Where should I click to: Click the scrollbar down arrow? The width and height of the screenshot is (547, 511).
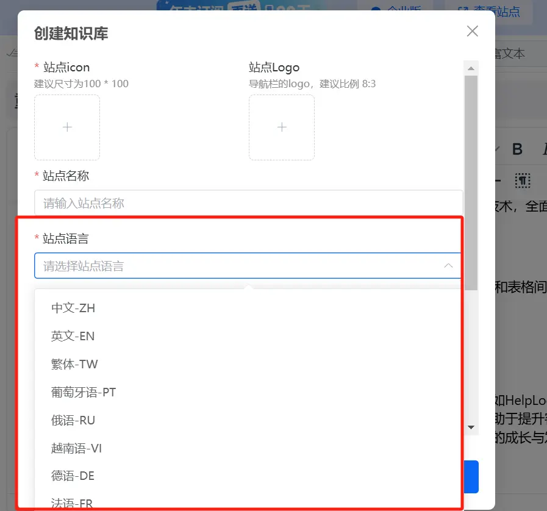click(x=471, y=427)
